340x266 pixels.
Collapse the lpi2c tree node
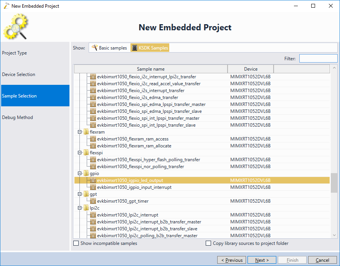pyautogui.click(x=79, y=208)
